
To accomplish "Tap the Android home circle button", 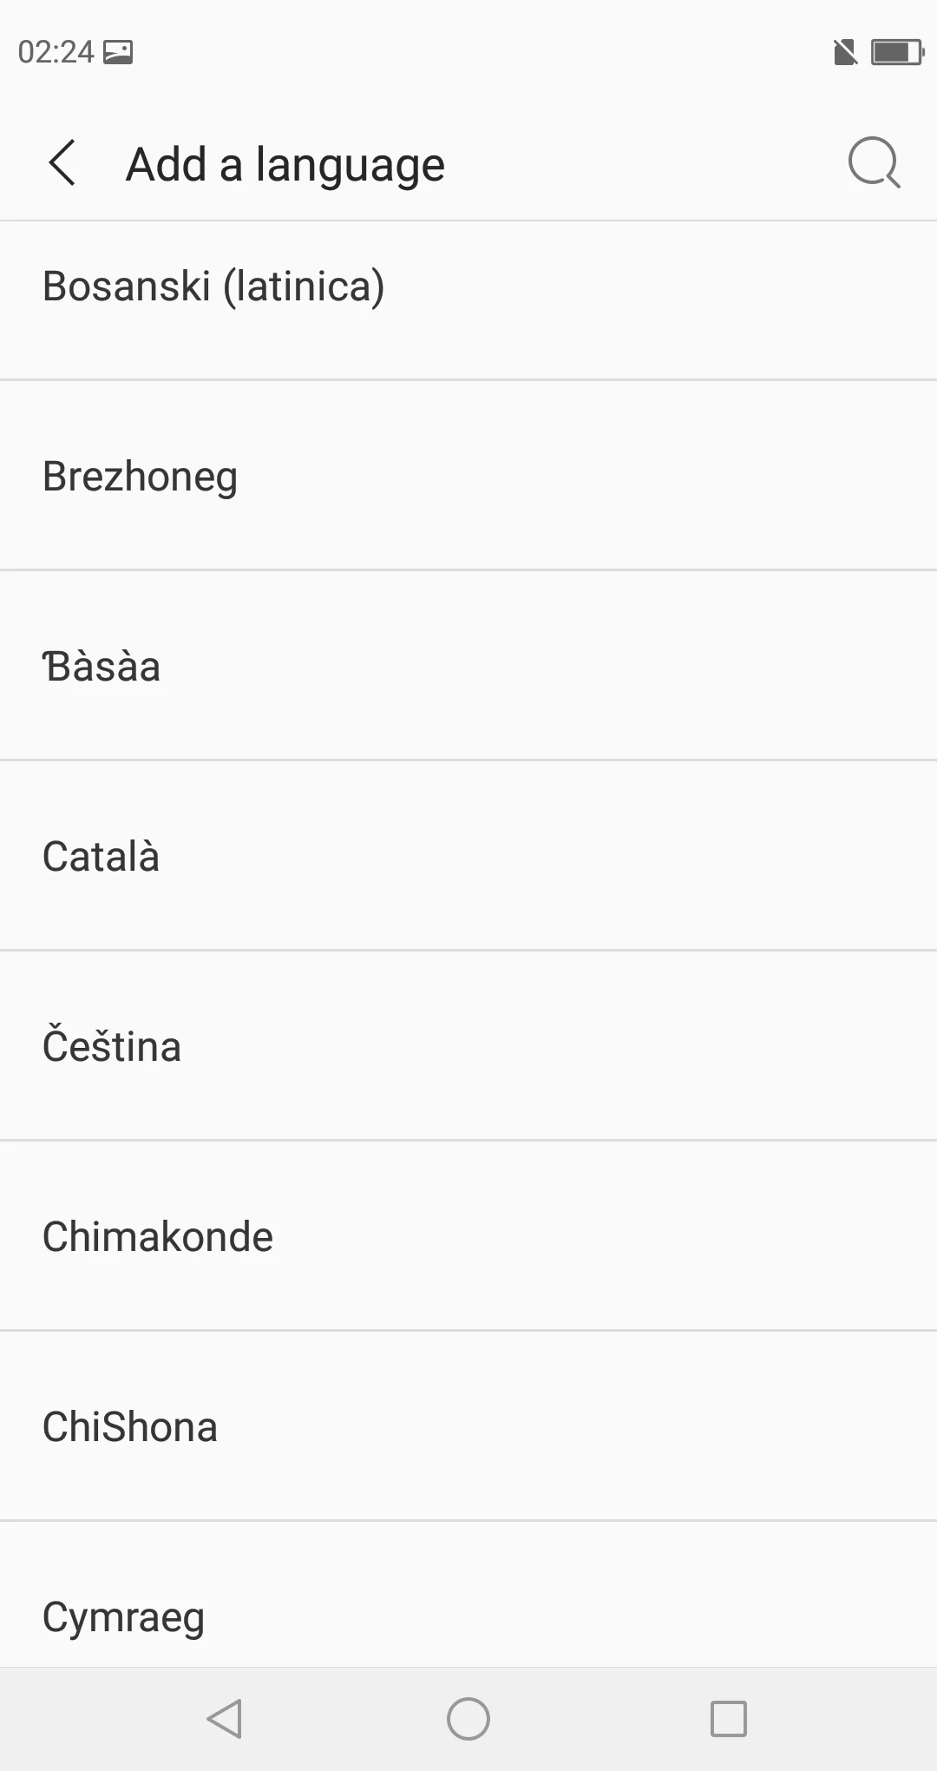I will click(x=468, y=1719).
